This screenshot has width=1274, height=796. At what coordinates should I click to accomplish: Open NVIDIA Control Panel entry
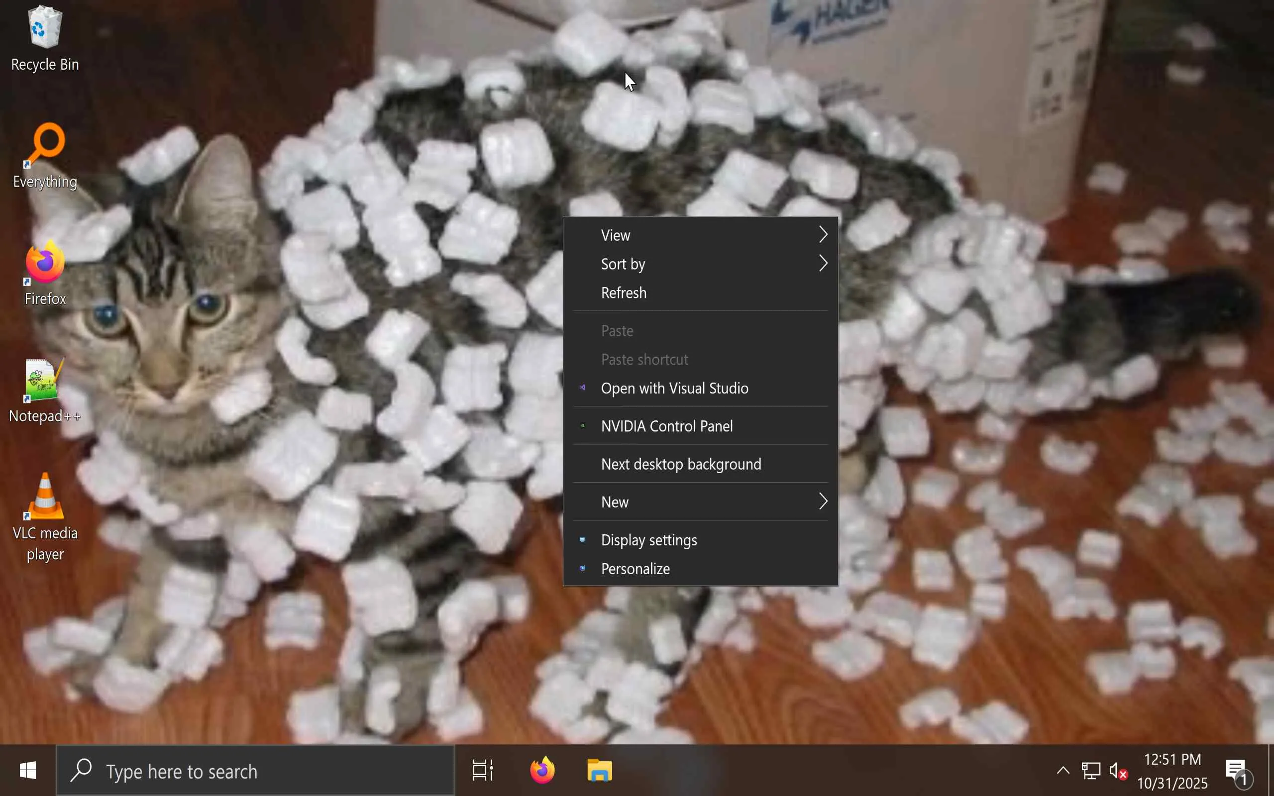(x=666, y=426)
